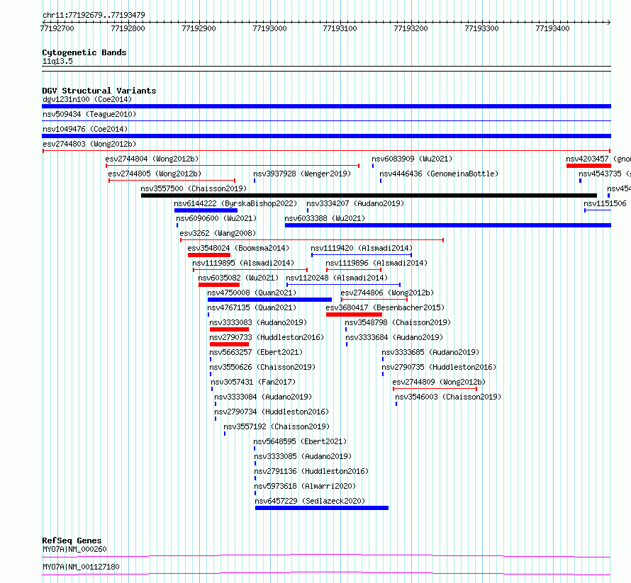
Task: Click the blue bar of nsv6457229 (Sedlazeck2020)
Action: click(x=322, y=508)
